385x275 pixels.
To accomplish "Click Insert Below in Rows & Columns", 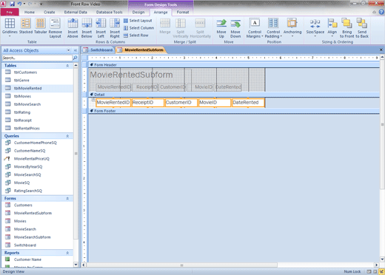I will pyautogui.click(x=87, y=28).
